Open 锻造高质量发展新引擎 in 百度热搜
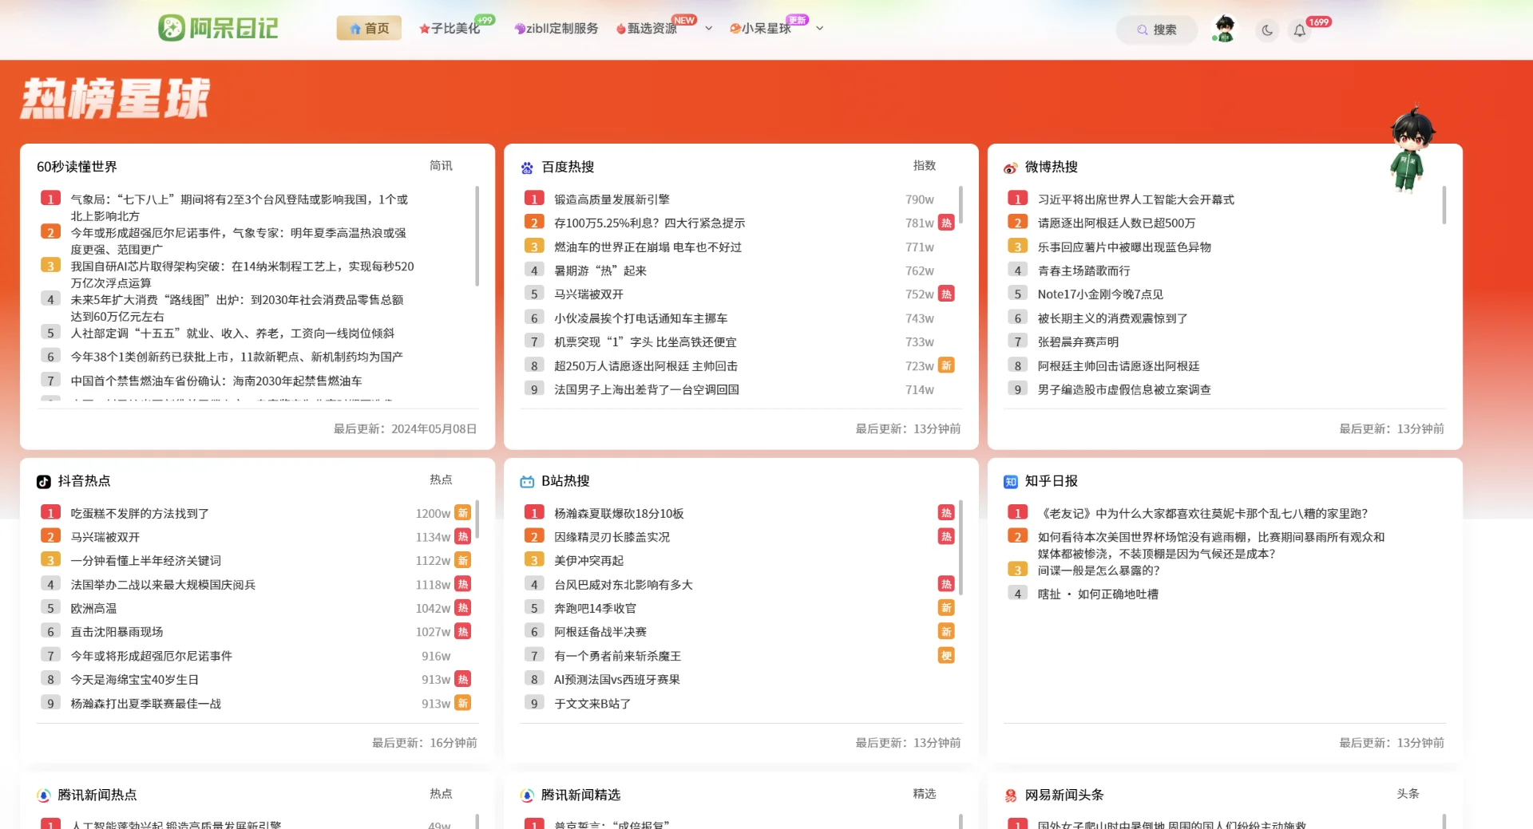Viewport: 1533px width, 829px height. click(x=612, y=199)
